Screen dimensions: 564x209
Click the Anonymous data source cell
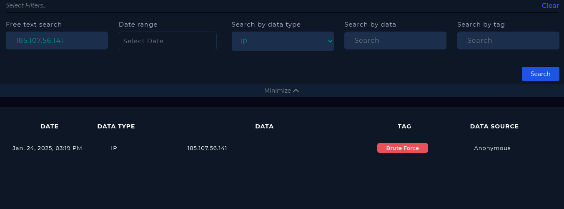[x=492, y=148]
